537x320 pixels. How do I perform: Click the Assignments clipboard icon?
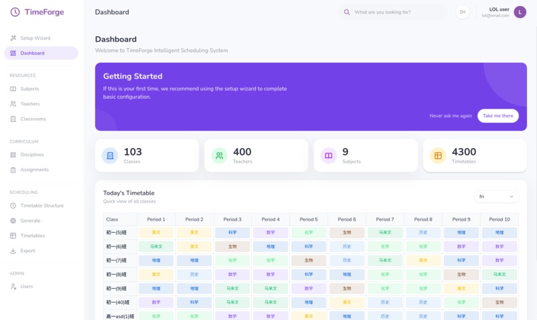13,170
